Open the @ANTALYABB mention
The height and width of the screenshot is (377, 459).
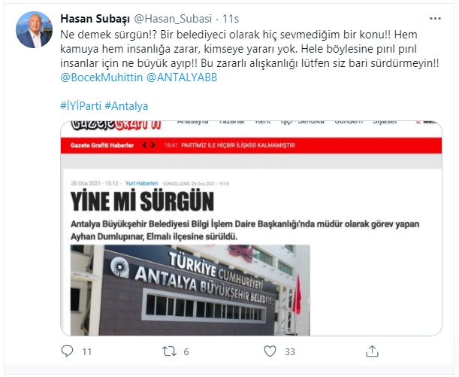tap(182, 78)
